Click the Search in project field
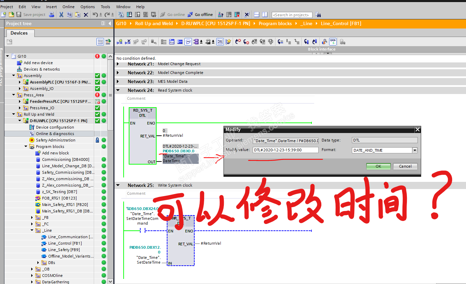Image resolution: width=466 pixels, height=284 pixels. click(x=292, y=15)
